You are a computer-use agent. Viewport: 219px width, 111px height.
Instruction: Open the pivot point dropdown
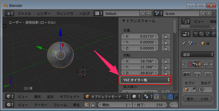click(x=148, y=96)
